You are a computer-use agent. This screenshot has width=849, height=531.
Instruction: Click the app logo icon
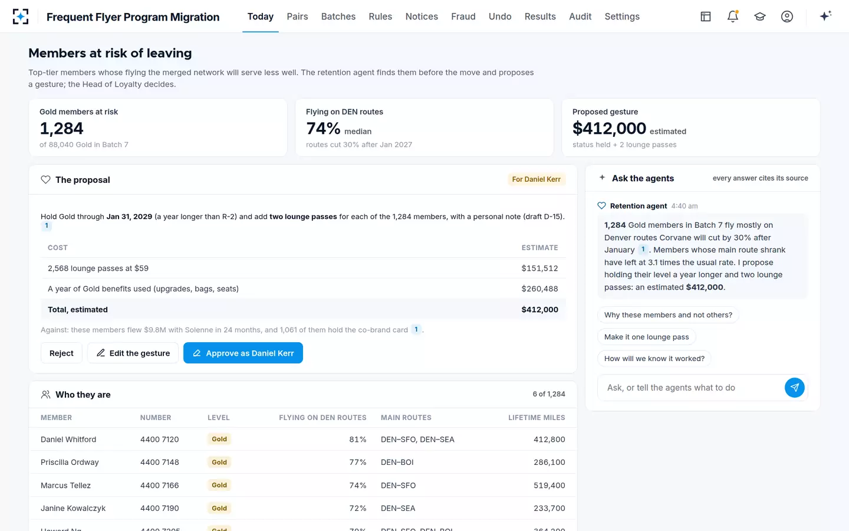pyautogui.click(x=21, y=17)
